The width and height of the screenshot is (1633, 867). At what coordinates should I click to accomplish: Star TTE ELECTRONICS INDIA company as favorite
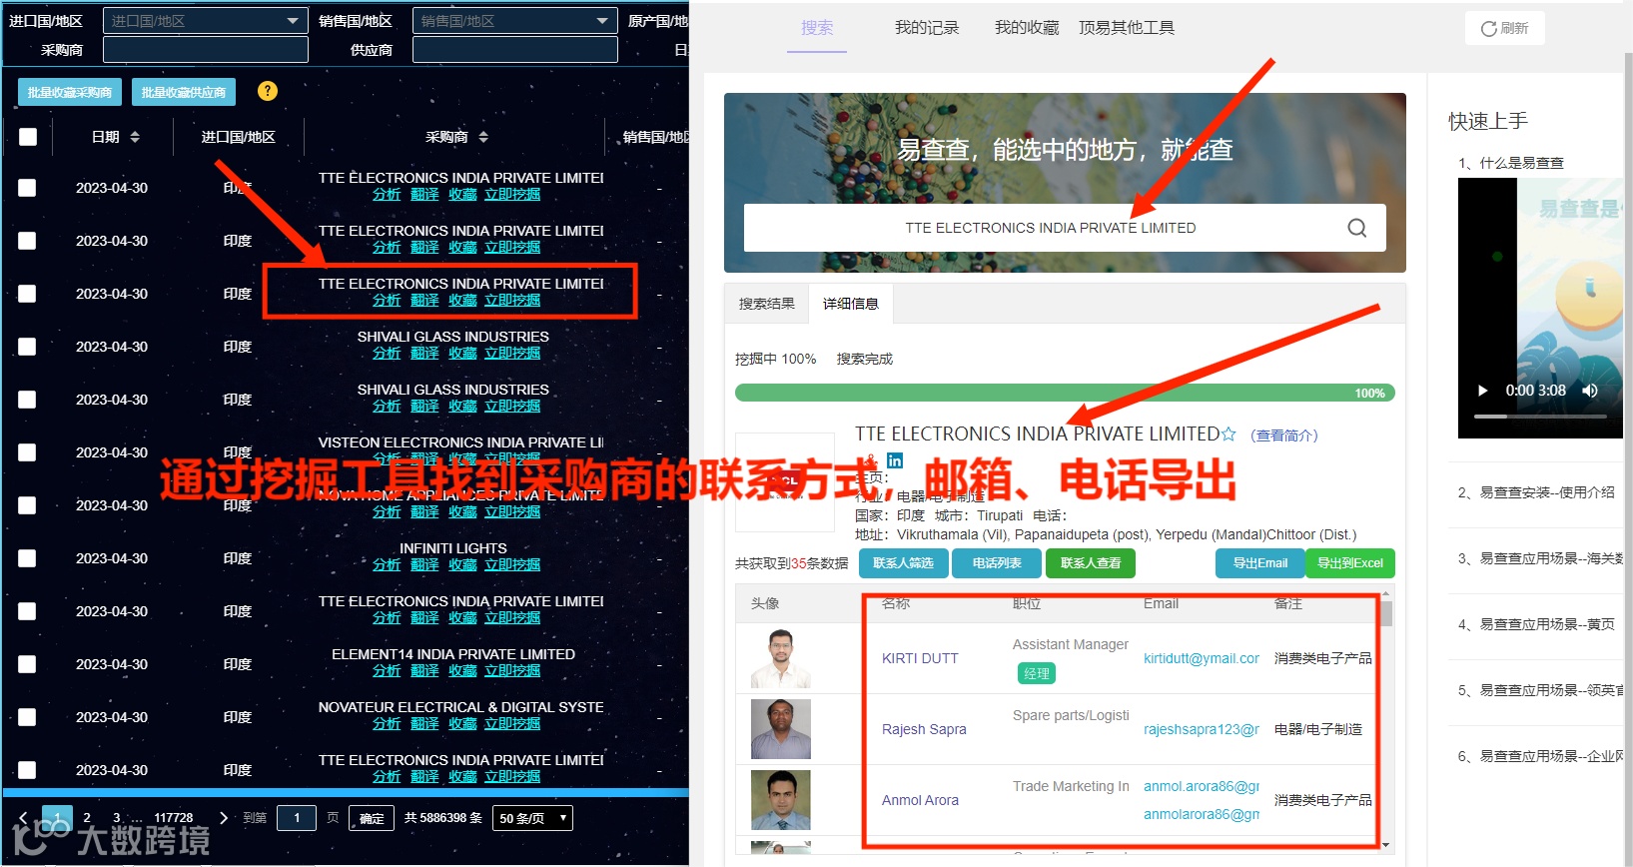point(1228,434)
